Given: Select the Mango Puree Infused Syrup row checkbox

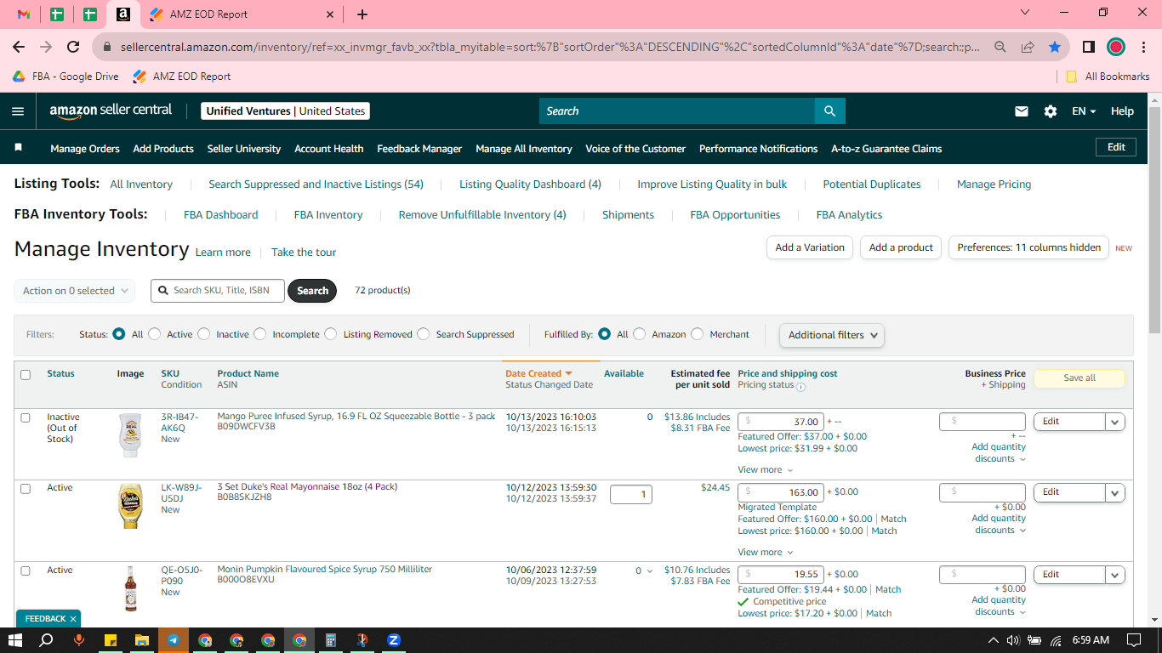Looking at the screenshot, I should click(x=26, y=417).
